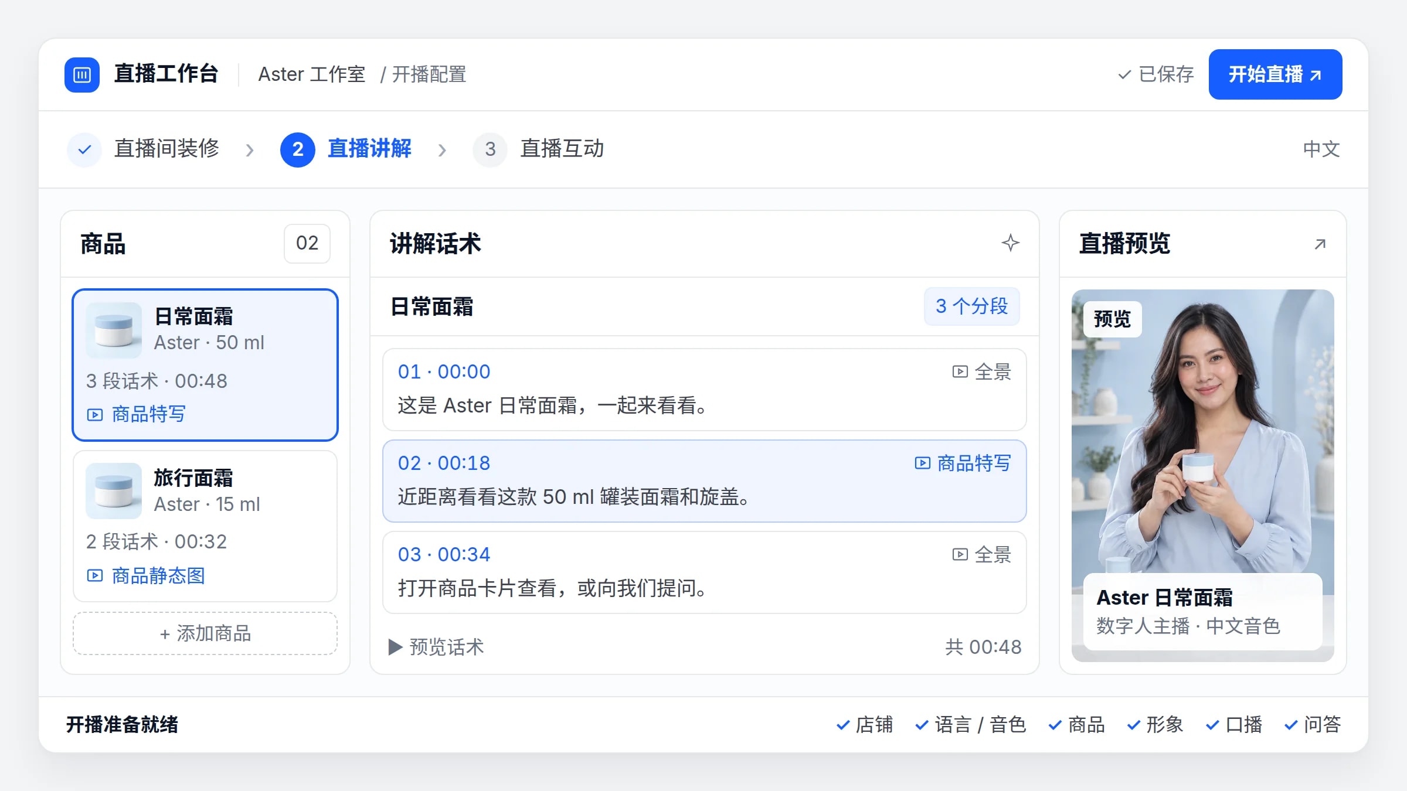Select script segment 01 · 00:00

(x=704, y=390)
